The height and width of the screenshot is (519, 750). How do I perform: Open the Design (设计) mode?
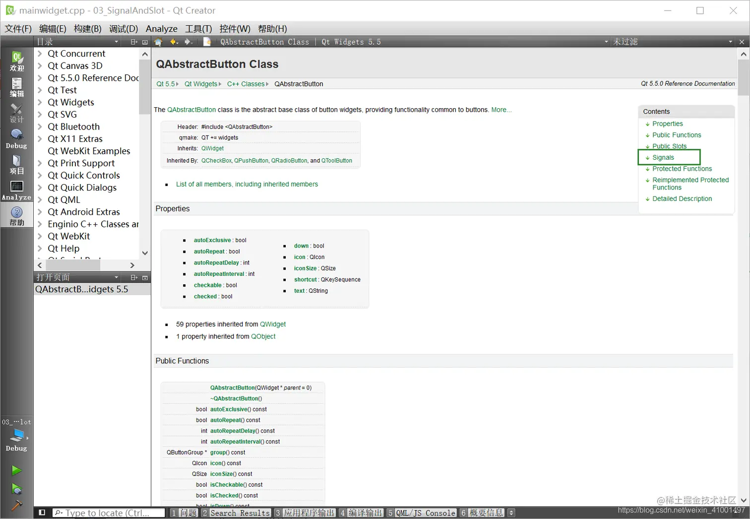(16, 113)
